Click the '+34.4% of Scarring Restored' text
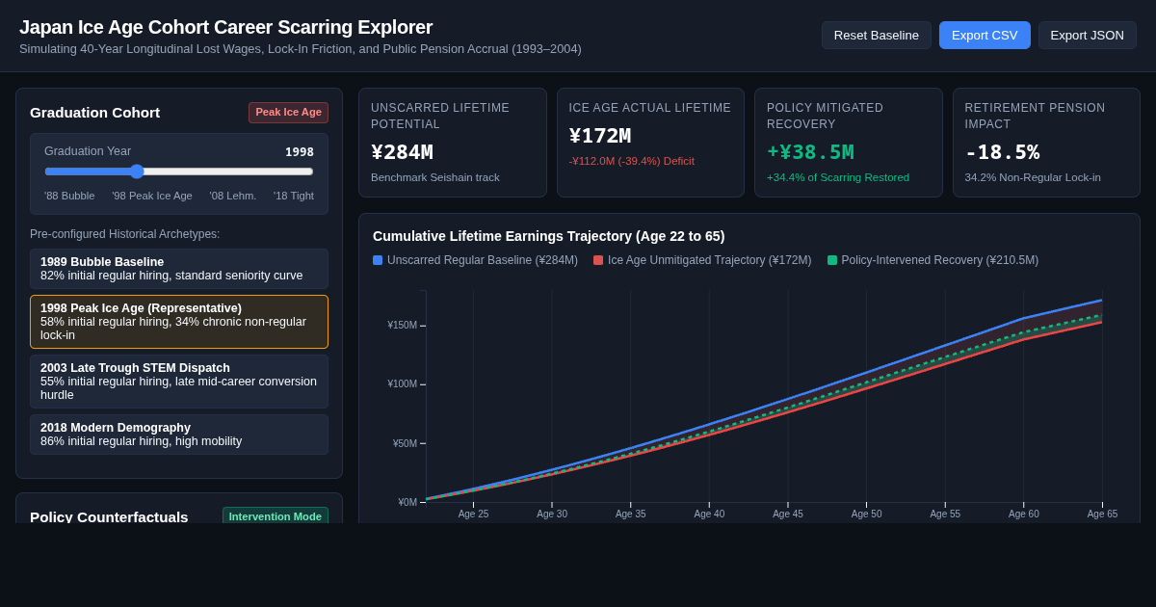The image size is (1156, 607). point(838,177)
